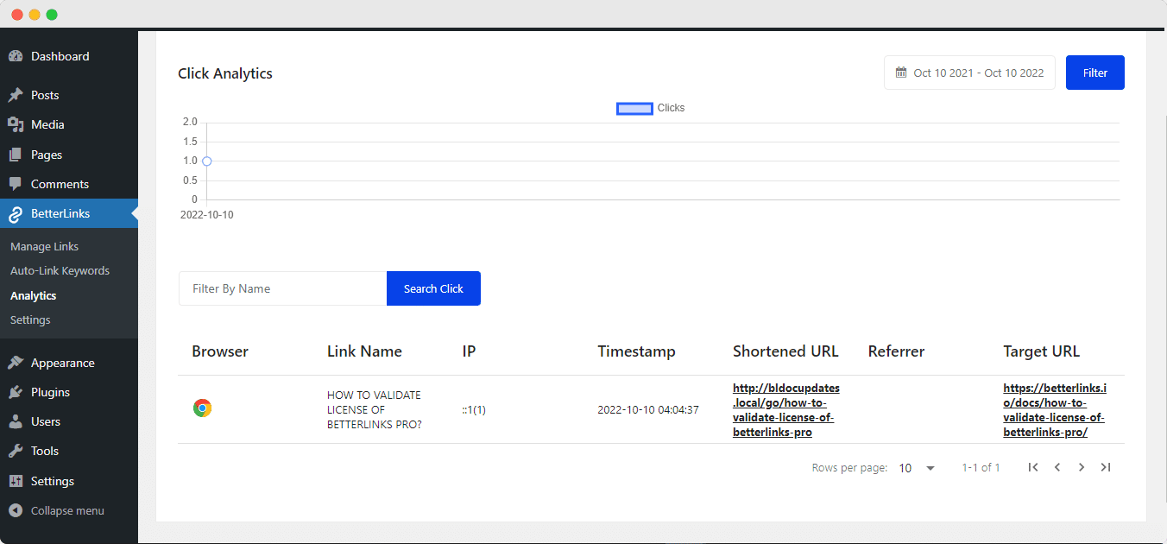Image resolution: width=1167 pixels, height=544 pixels.
Task: Click the Appearance paintbrush icon
Action: pyautogui.click(x=16, y=363)
